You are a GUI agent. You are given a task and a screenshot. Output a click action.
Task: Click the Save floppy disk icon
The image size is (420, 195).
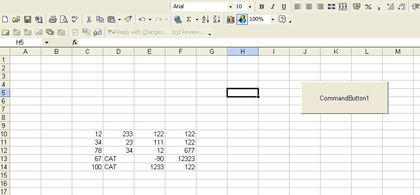click(x=28, y=19)
